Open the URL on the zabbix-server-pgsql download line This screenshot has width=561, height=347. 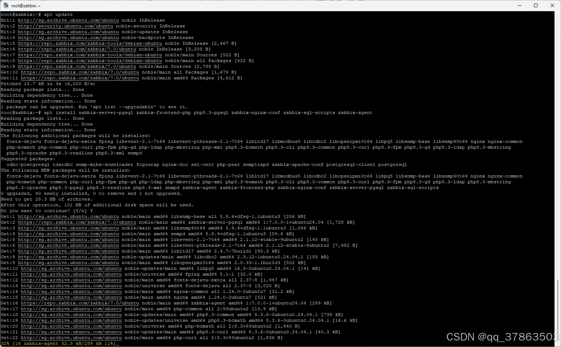[x=77, y=223]
